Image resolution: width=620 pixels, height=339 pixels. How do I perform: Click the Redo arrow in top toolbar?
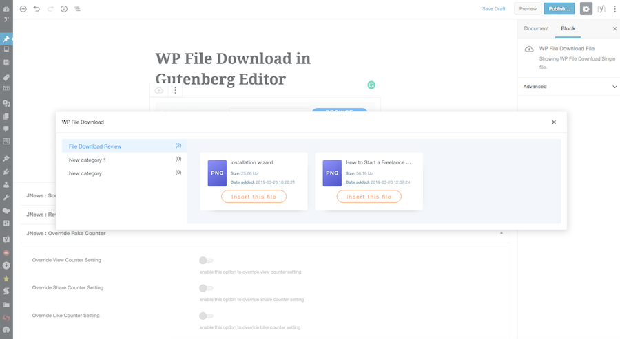click(x=50, y=9)
